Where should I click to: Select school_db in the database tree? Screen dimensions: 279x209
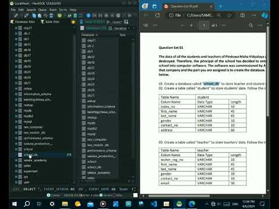pos(31,154)
